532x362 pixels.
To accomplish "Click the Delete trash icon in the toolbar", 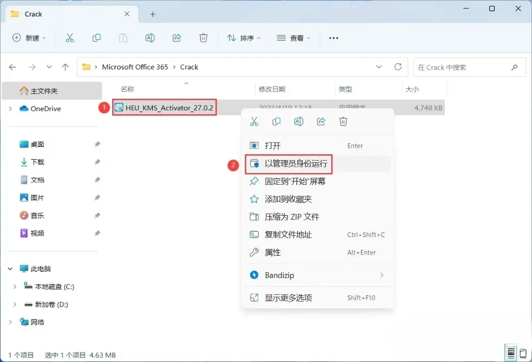I will pos(203,38).
